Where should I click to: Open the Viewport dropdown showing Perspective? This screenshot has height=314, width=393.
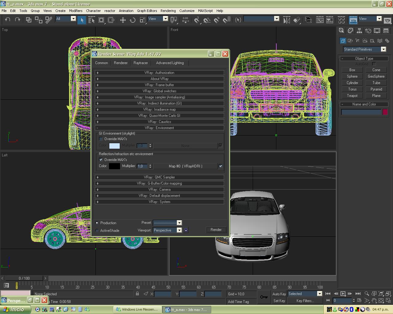[x=179, y=230]
